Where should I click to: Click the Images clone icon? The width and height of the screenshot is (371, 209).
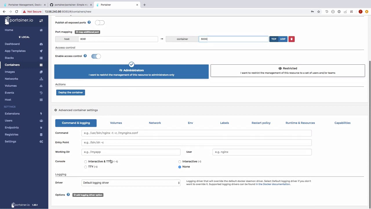tap(41, 72)
